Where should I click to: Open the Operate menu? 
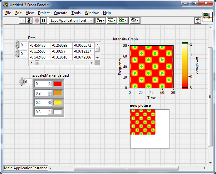coord(61,13)
